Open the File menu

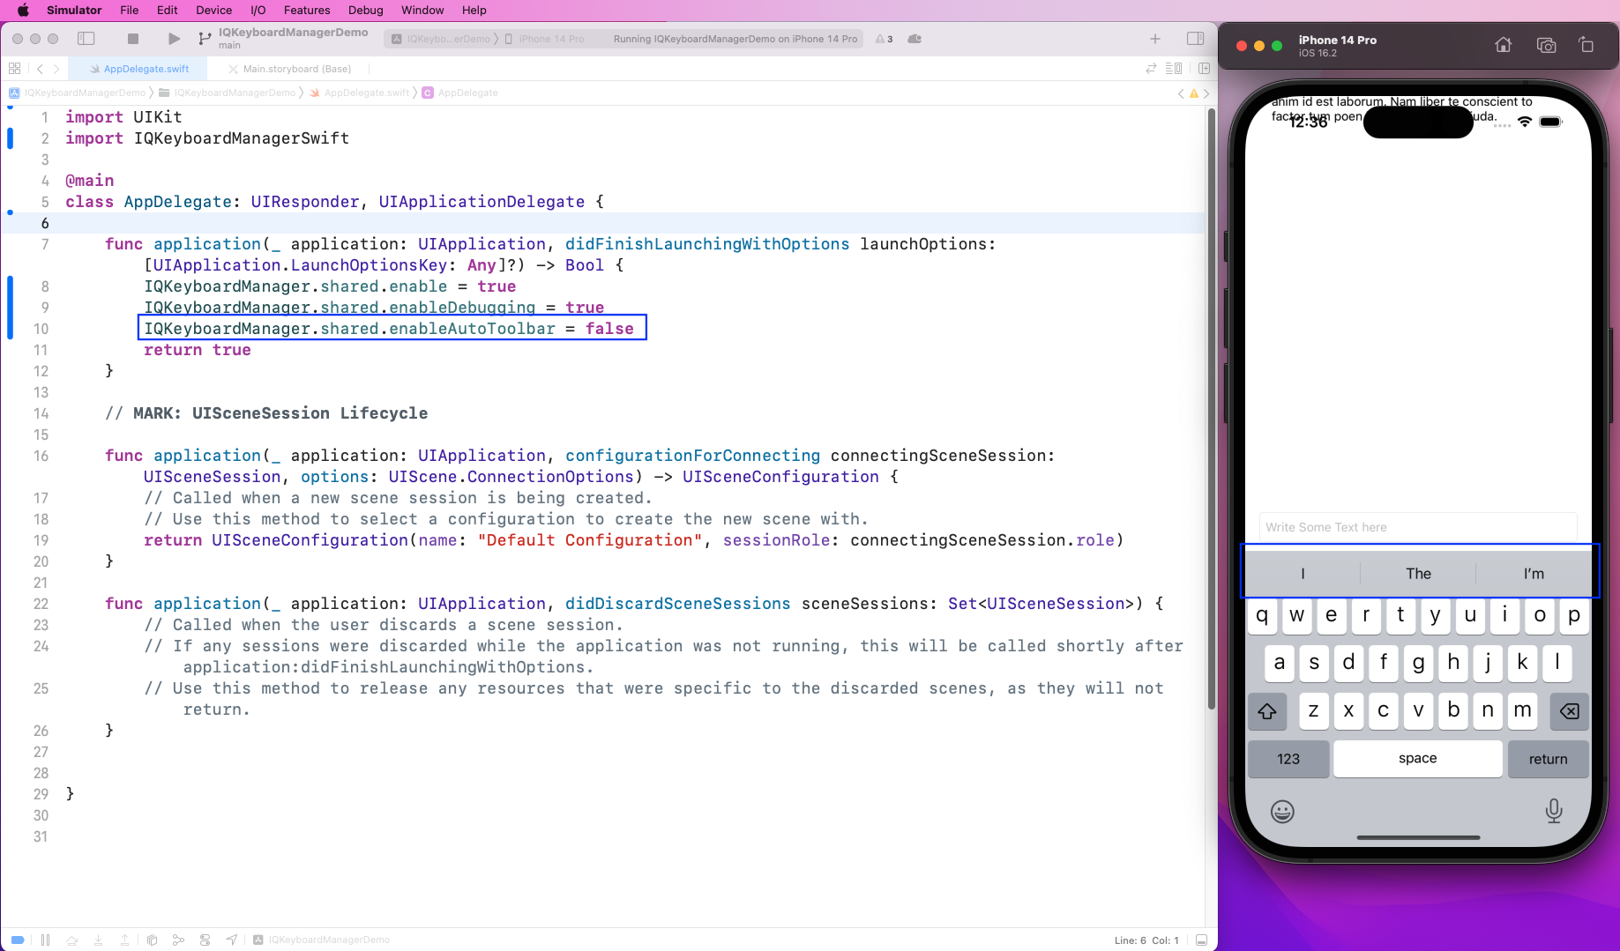point(129,11)
